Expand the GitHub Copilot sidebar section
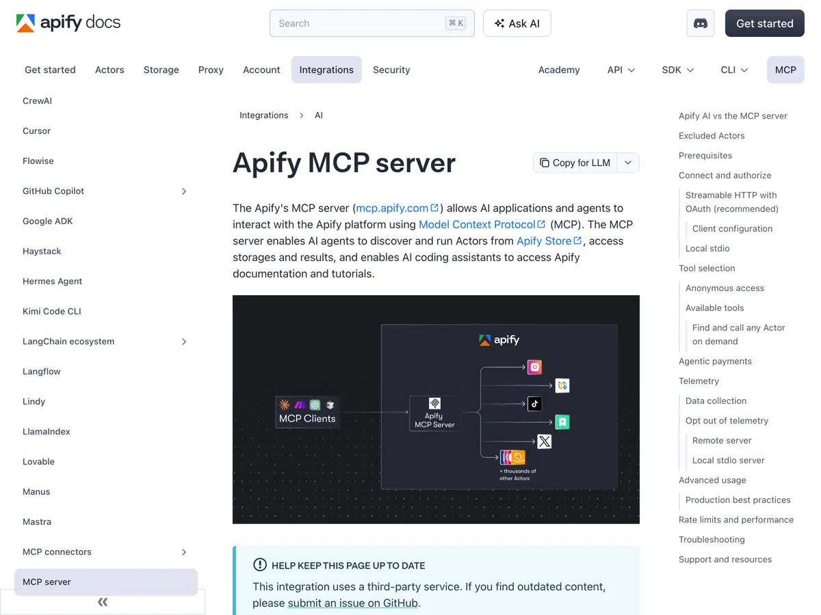Image resolution: width=821 pixels, height=615 pixels. pyautogui.click(x=184, y=191)
